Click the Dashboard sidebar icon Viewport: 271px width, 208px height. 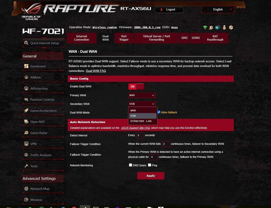click(26, 66)
